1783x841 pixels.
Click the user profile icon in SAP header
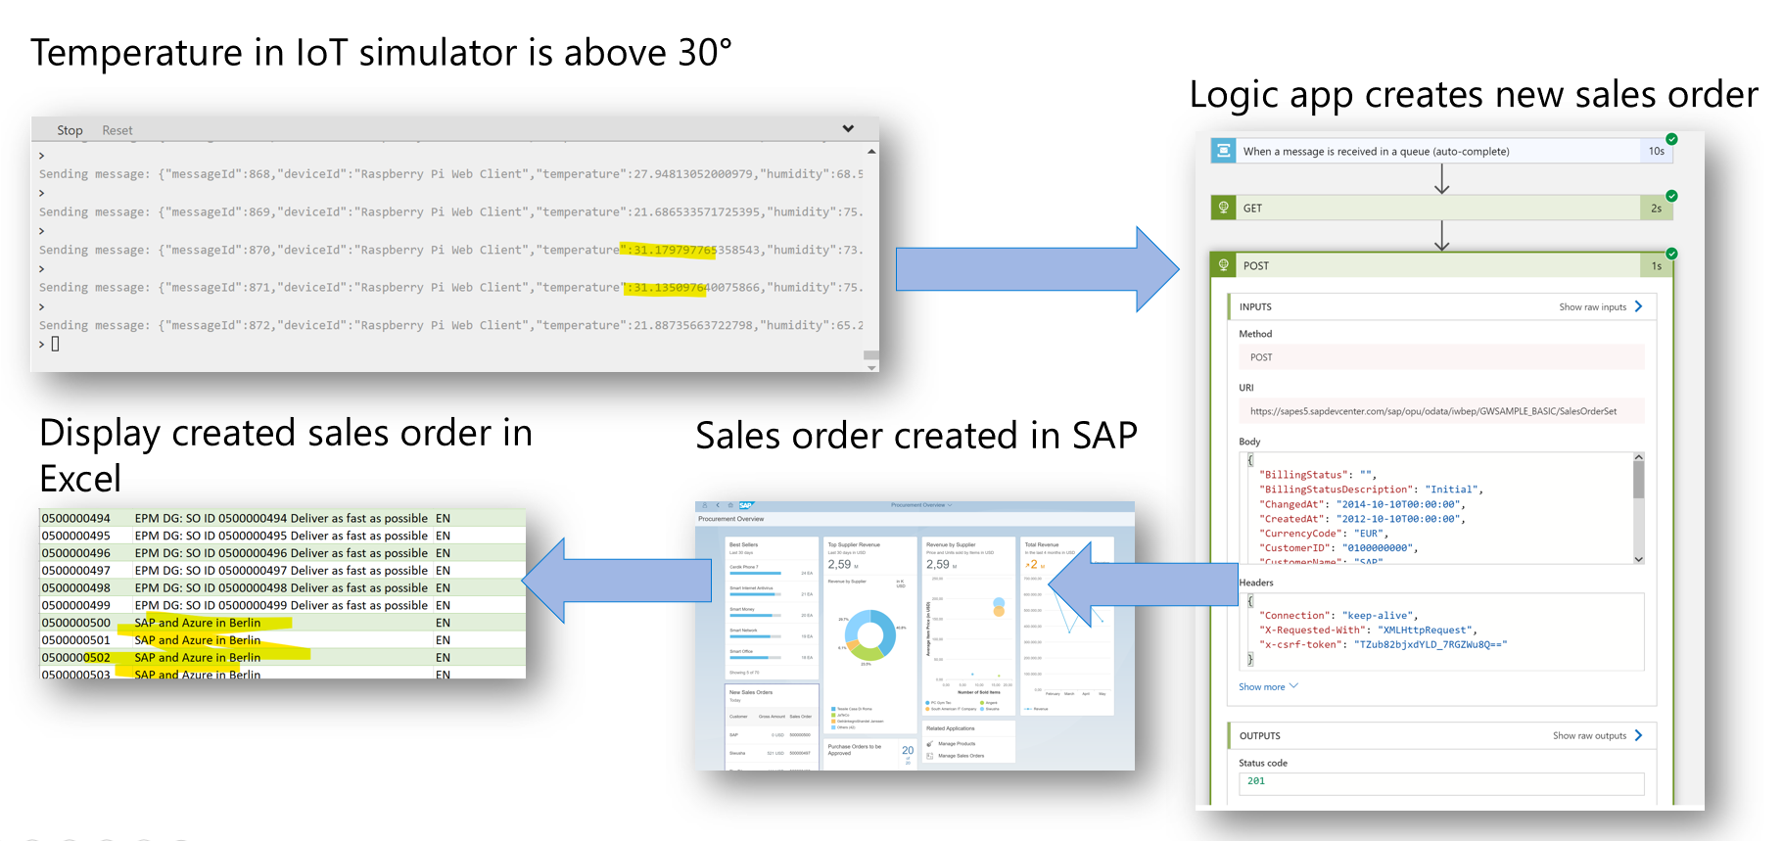[705, 505]
